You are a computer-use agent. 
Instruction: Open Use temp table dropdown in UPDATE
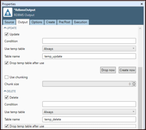click(89, 49)
